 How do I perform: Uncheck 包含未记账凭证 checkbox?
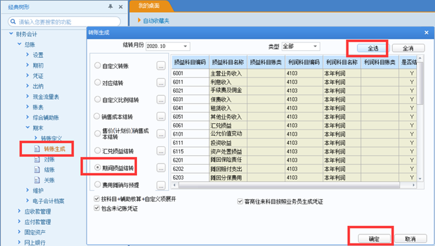click(97, 208)
